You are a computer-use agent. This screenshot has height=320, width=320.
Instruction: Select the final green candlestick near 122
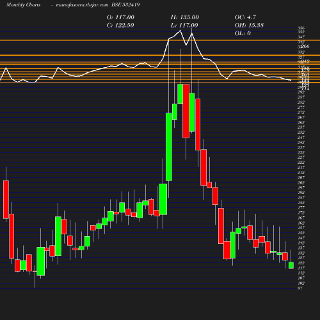click(291, 265)
